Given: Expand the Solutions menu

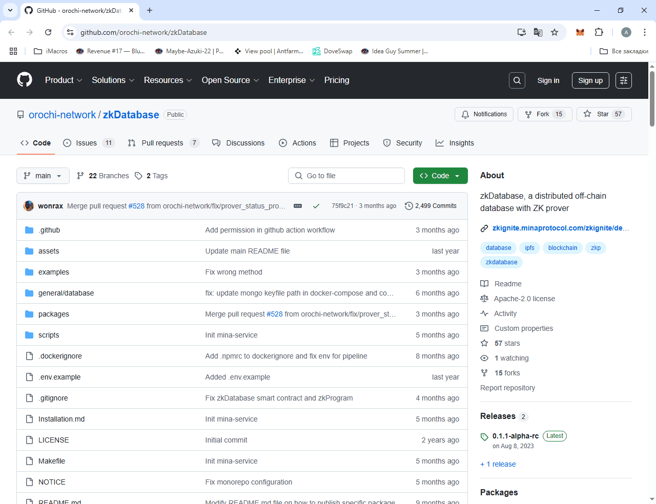Looking at the screenshot, I should 113,80.
